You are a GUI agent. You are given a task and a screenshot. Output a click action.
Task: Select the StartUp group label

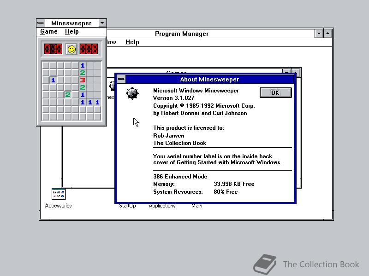[x=127, y=206]
